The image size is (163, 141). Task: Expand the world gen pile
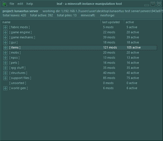click(x=5, y=88)
